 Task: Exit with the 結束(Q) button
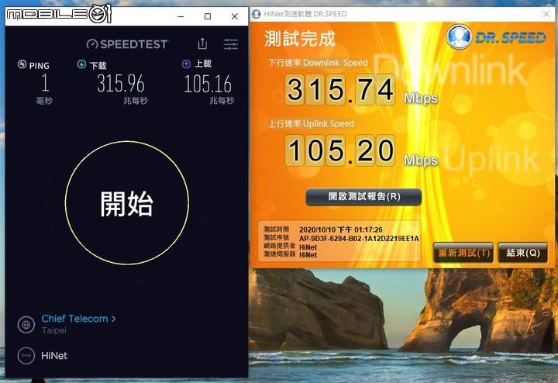523,253
